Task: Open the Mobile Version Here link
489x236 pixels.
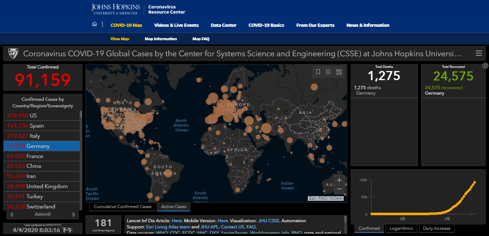Action: (223, 220)
